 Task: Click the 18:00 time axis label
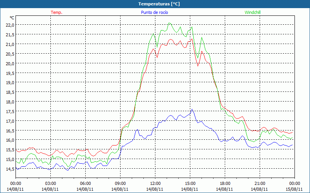225,184
